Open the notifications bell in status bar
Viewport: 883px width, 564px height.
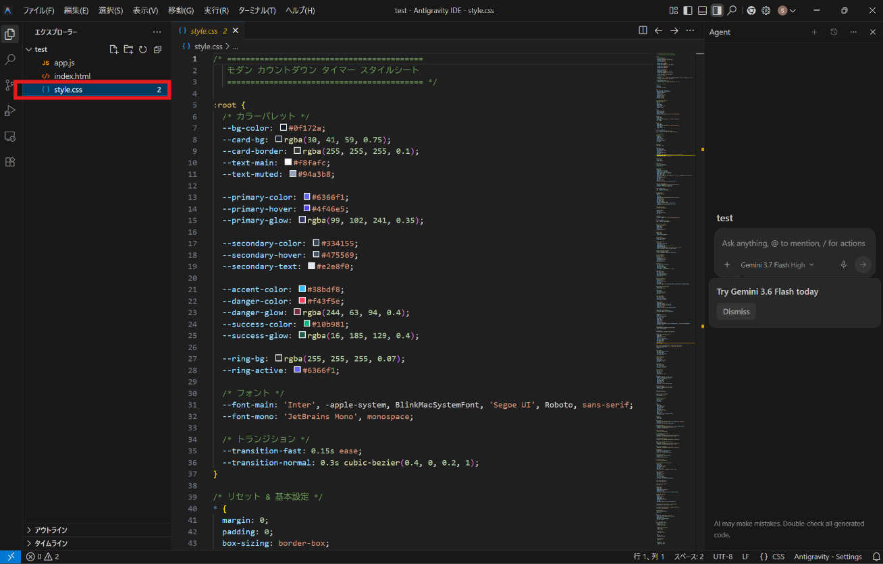876,557
